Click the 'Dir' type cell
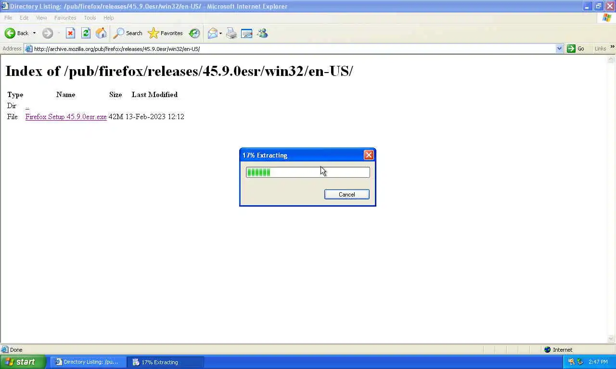This screenshot has width=616, height=369. pyautogui.click(x=12, y=106)
